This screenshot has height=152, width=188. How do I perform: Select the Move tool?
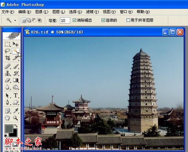click(16, 44)
